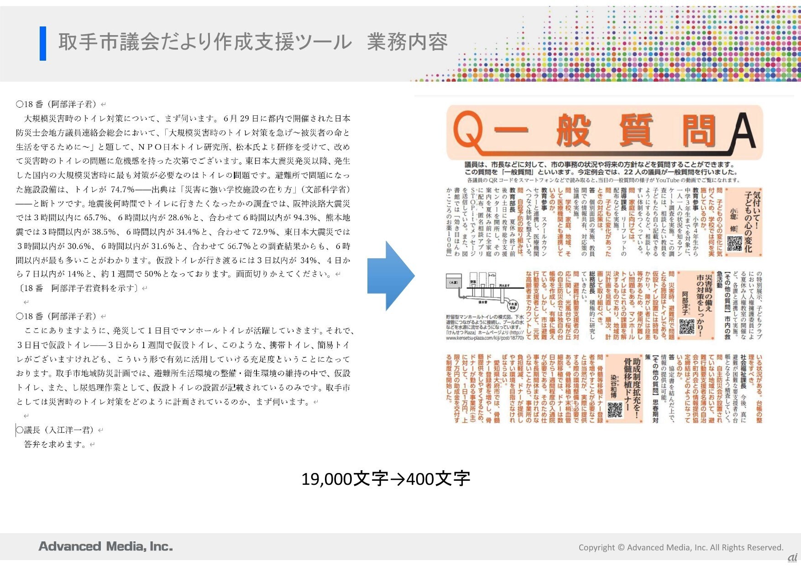
Task: Click the slide title '取手市議会だより作成支援ツール 業務内容'
Action: tap(252, 42)
